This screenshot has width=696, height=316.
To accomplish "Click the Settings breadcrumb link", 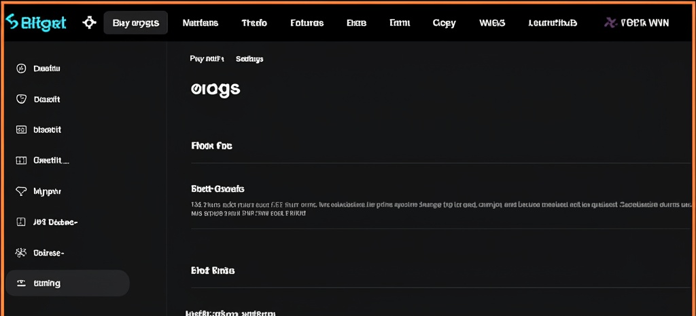I will click(x=249, y=59).
